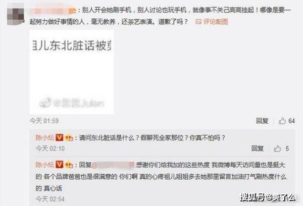Click the 评论配图 image icon
The image size is (303, 206).
[x=198, y=22]
